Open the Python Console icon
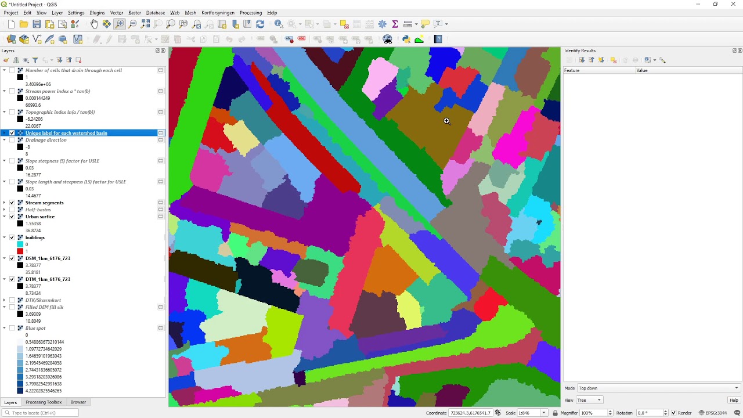The image size is (743, 418). point(406,39)
